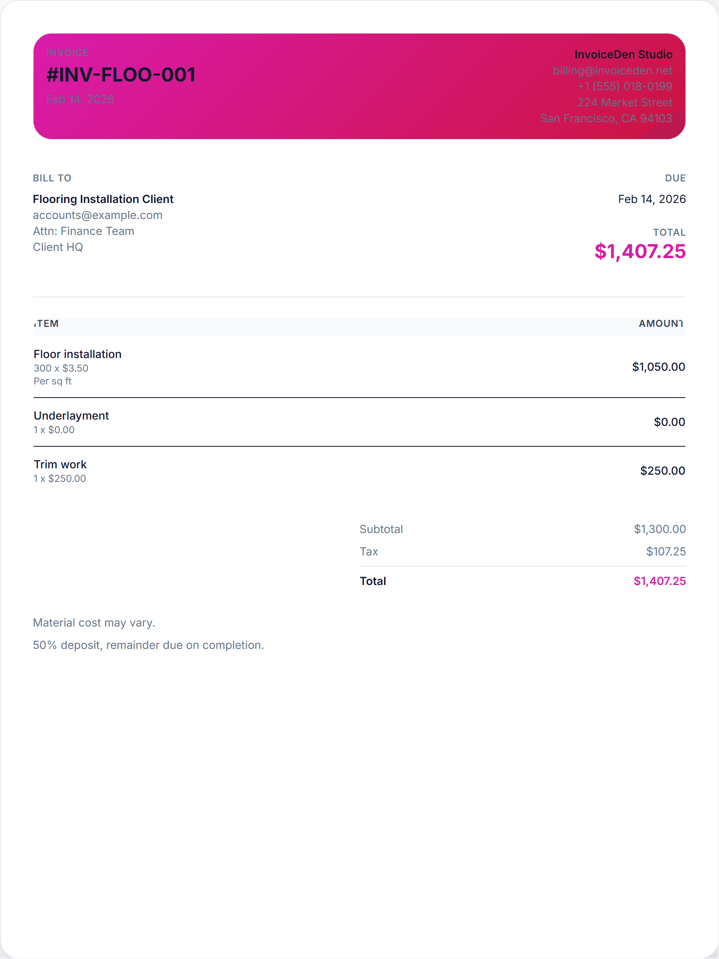The height and width of the screenshot is (959, 719).
Task: Select the Underlayment line item
Action: (x=72, y=416)
